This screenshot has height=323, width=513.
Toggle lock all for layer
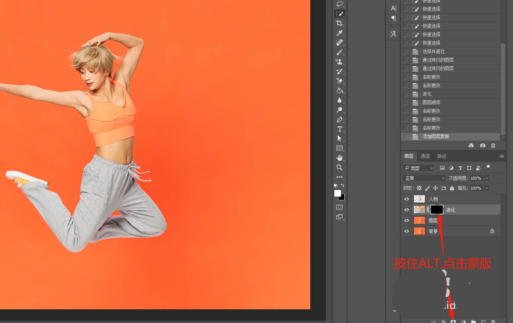point(452,188)
